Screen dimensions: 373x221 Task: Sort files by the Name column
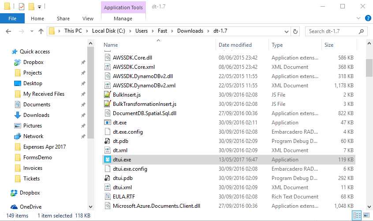click(111, 45)
